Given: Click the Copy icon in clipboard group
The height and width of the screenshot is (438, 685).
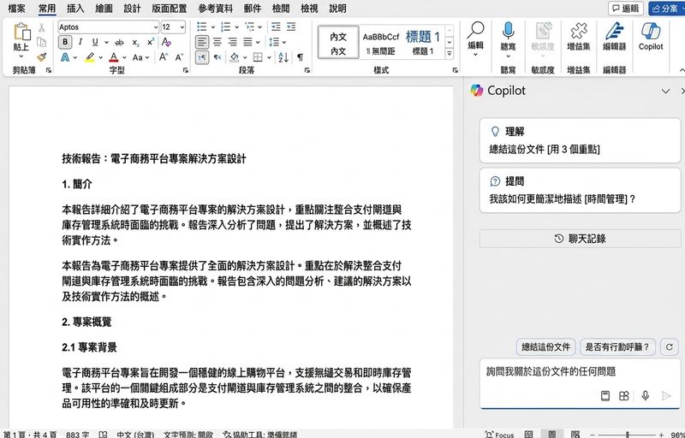Looking at the screenshot, I should tap(41, 42).
